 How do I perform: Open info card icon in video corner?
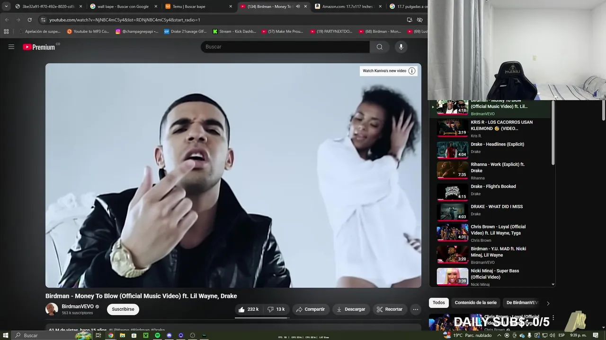pos(412,71)
